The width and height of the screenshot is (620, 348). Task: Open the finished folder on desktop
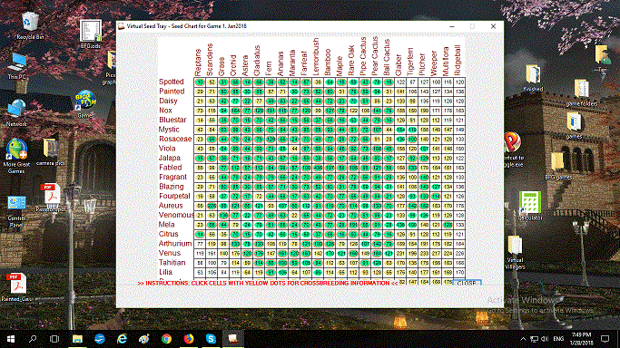click(x=533, y=79)
